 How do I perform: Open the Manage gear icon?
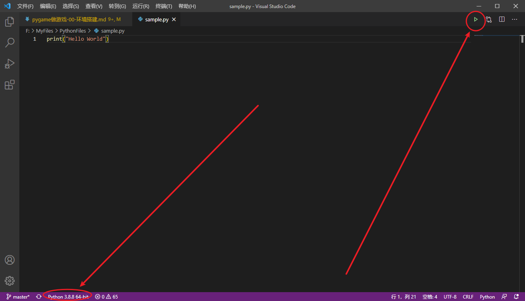pyautogui.click(x=10, y=281)
